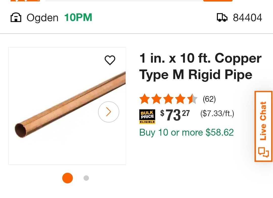Show next product image with arrow
273x198 pixels.
coord(108,112)
